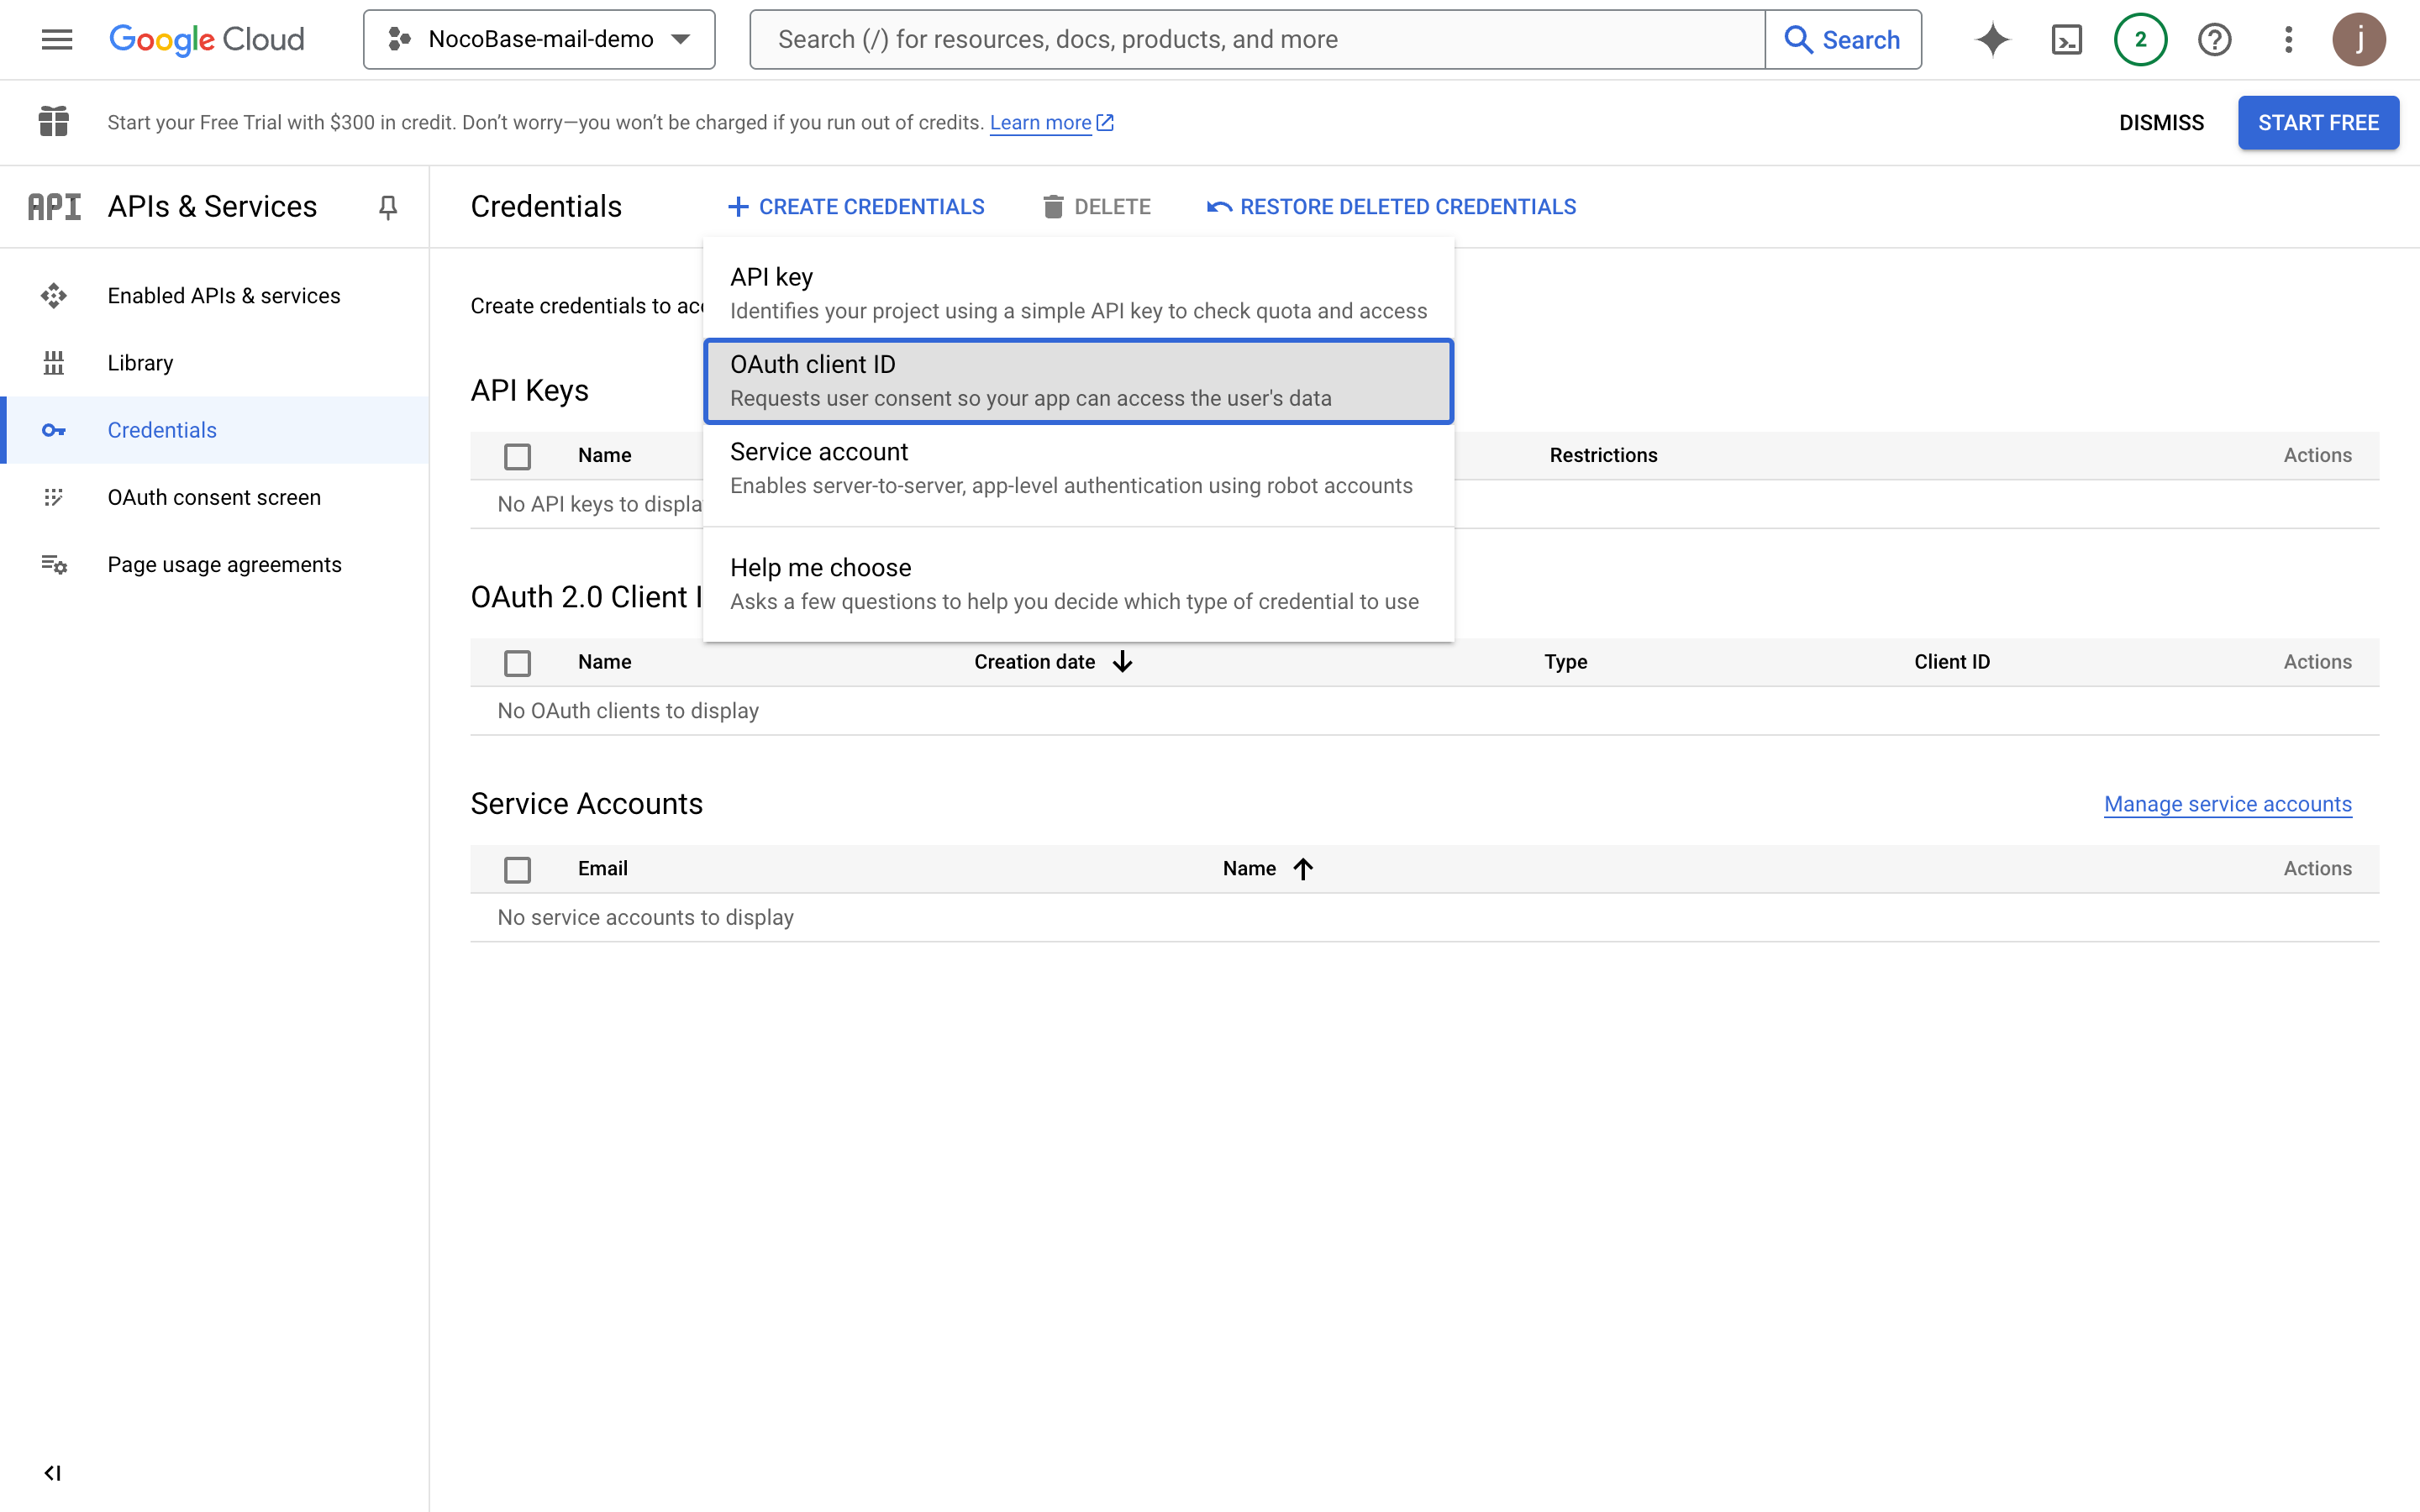
Task: Activate Cloud Shell terminal icon
Action: click(2066, 39)
